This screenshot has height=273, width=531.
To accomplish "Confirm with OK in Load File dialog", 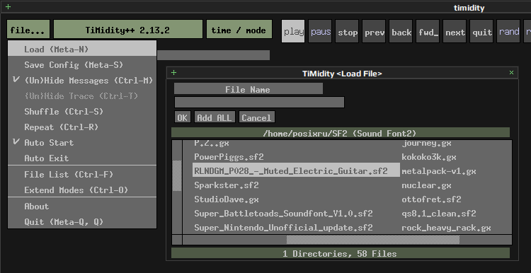I will [182, 117].
